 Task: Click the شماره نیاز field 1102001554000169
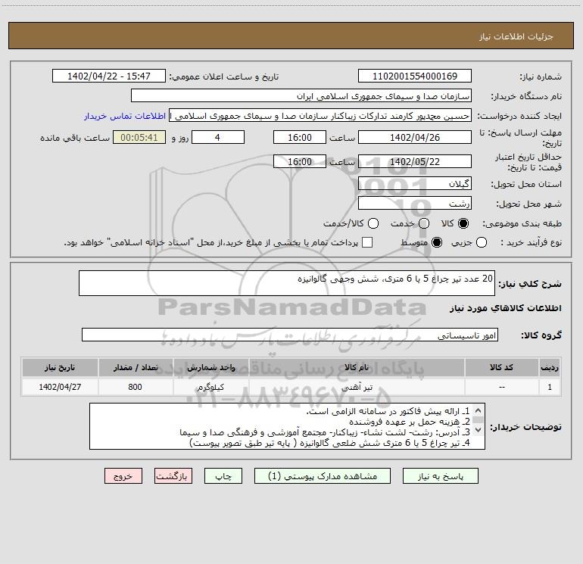[x=415, y=76]
